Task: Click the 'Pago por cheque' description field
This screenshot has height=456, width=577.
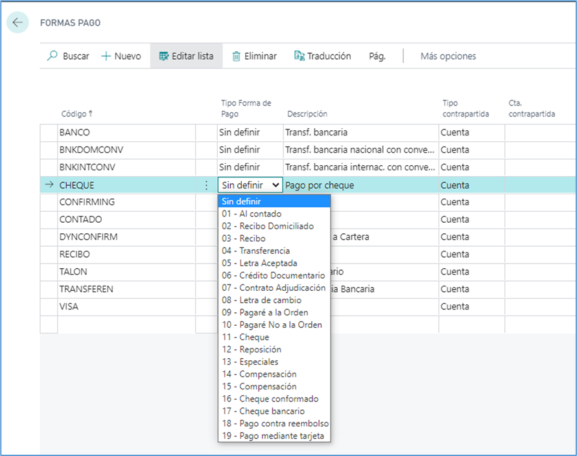Action: [360, 185]
